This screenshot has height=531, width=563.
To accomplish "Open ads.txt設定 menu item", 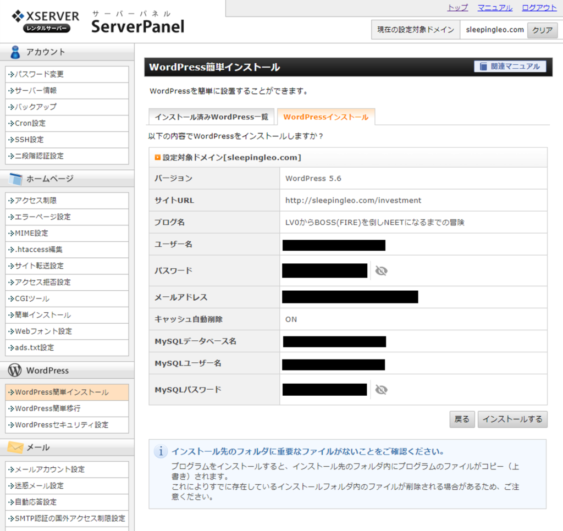I will (x=67, y=347).
